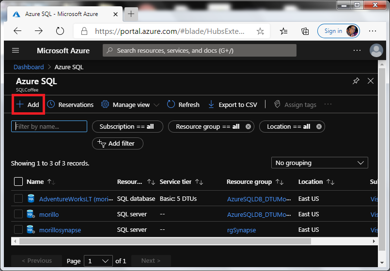Close the Azure SQL browser tab
This screenshot has width=390, height=271.
pyautogui.click(x=115, y=15)
